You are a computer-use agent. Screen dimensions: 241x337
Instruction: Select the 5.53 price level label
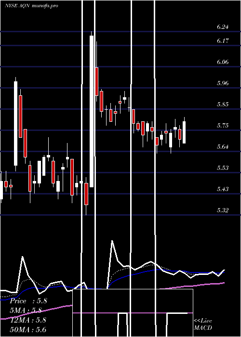[x=223, y=168]
